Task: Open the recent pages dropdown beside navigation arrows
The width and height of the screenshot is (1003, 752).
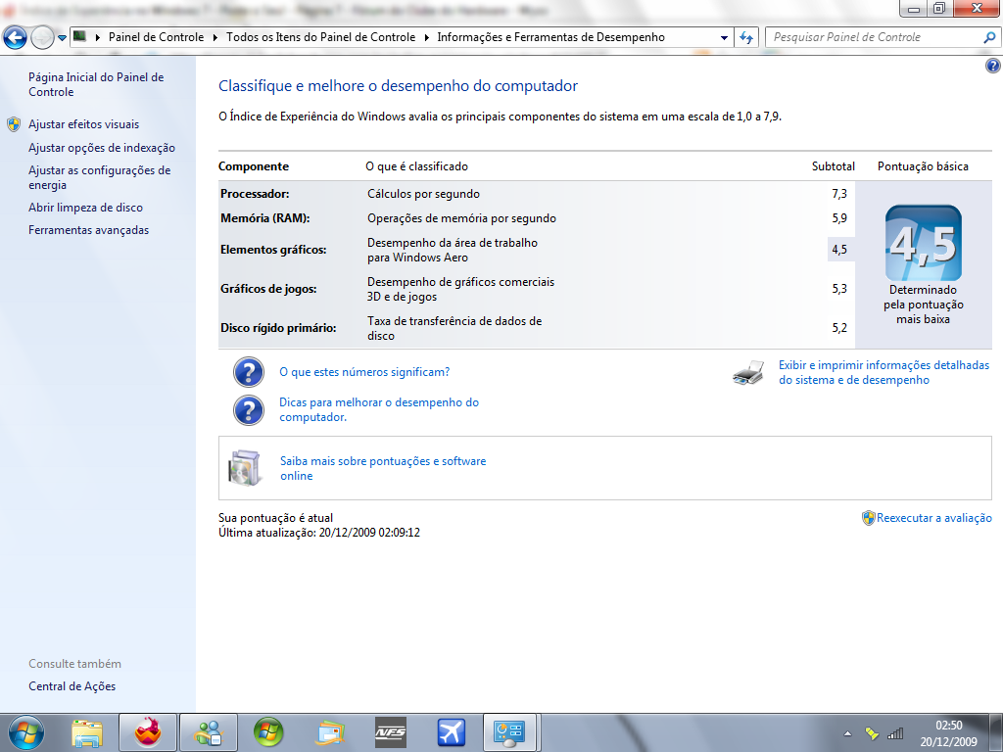Action: pyautogui.click(x=62, y=38)
